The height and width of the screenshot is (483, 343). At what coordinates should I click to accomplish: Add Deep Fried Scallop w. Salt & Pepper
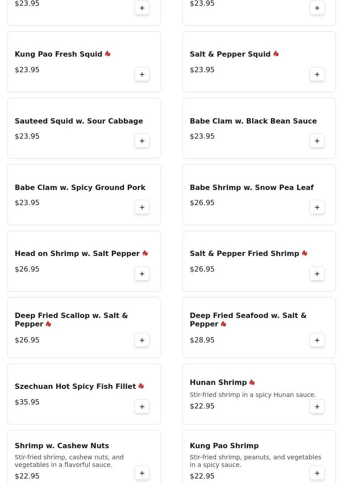tap(142, 340)
